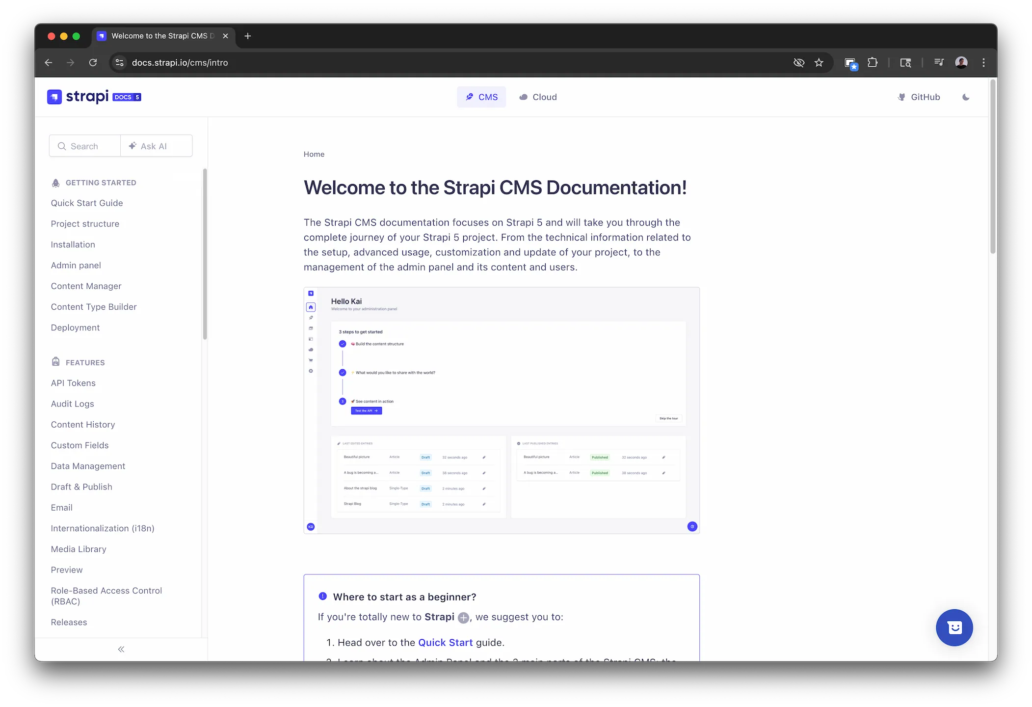
Task: Bookmark the page with the star icon
Action: coord(819,62)
